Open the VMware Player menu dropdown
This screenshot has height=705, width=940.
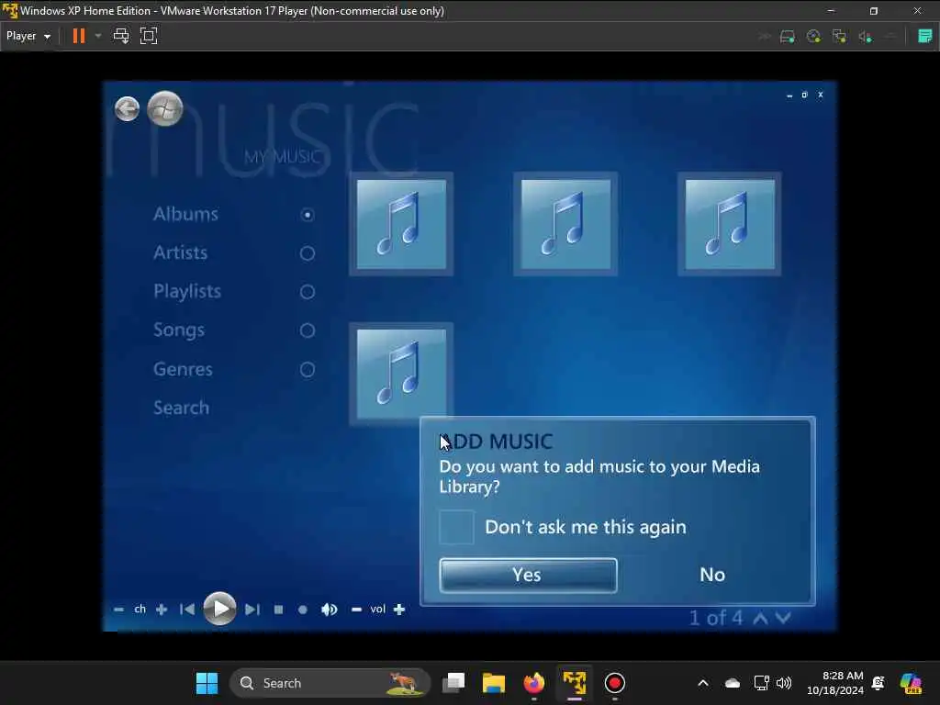click(x=28, y=36)
